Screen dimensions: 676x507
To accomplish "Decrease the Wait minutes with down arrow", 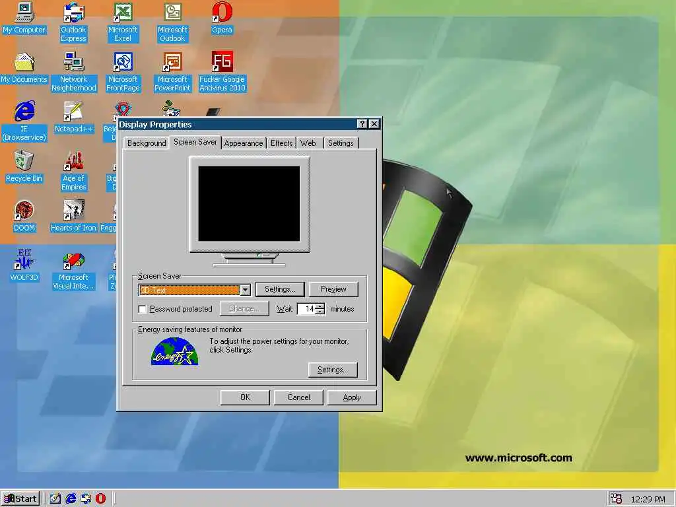I will pos(320,312).
